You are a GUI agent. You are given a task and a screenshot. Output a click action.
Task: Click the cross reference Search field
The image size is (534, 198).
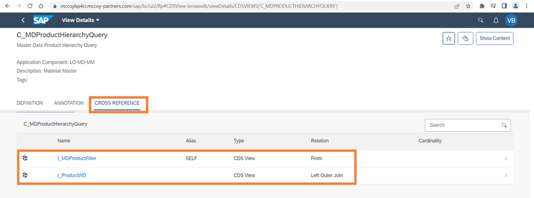point(463,125)
